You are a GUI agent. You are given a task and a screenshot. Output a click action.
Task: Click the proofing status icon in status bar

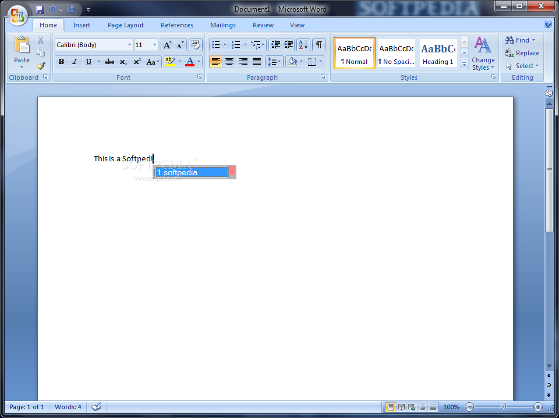pos(96,407)
